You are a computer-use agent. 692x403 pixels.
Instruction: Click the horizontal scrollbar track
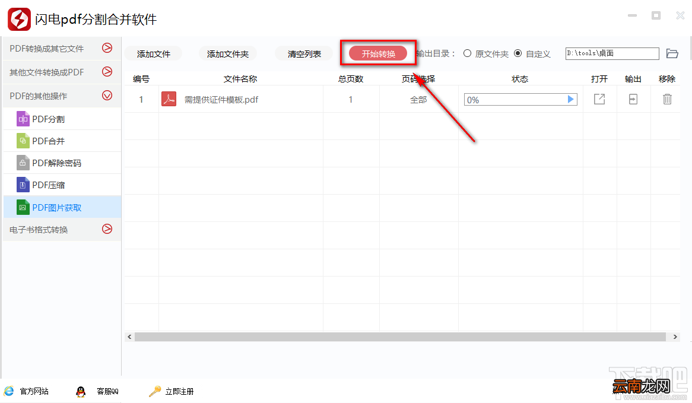pos(400,337)
